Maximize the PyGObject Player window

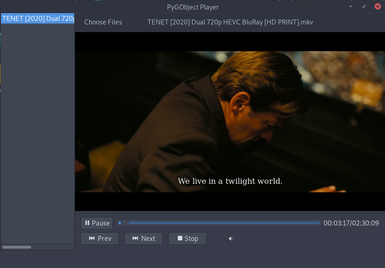pos(364,6)
